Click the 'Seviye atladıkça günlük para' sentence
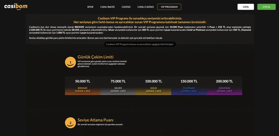 click(96, 38)
